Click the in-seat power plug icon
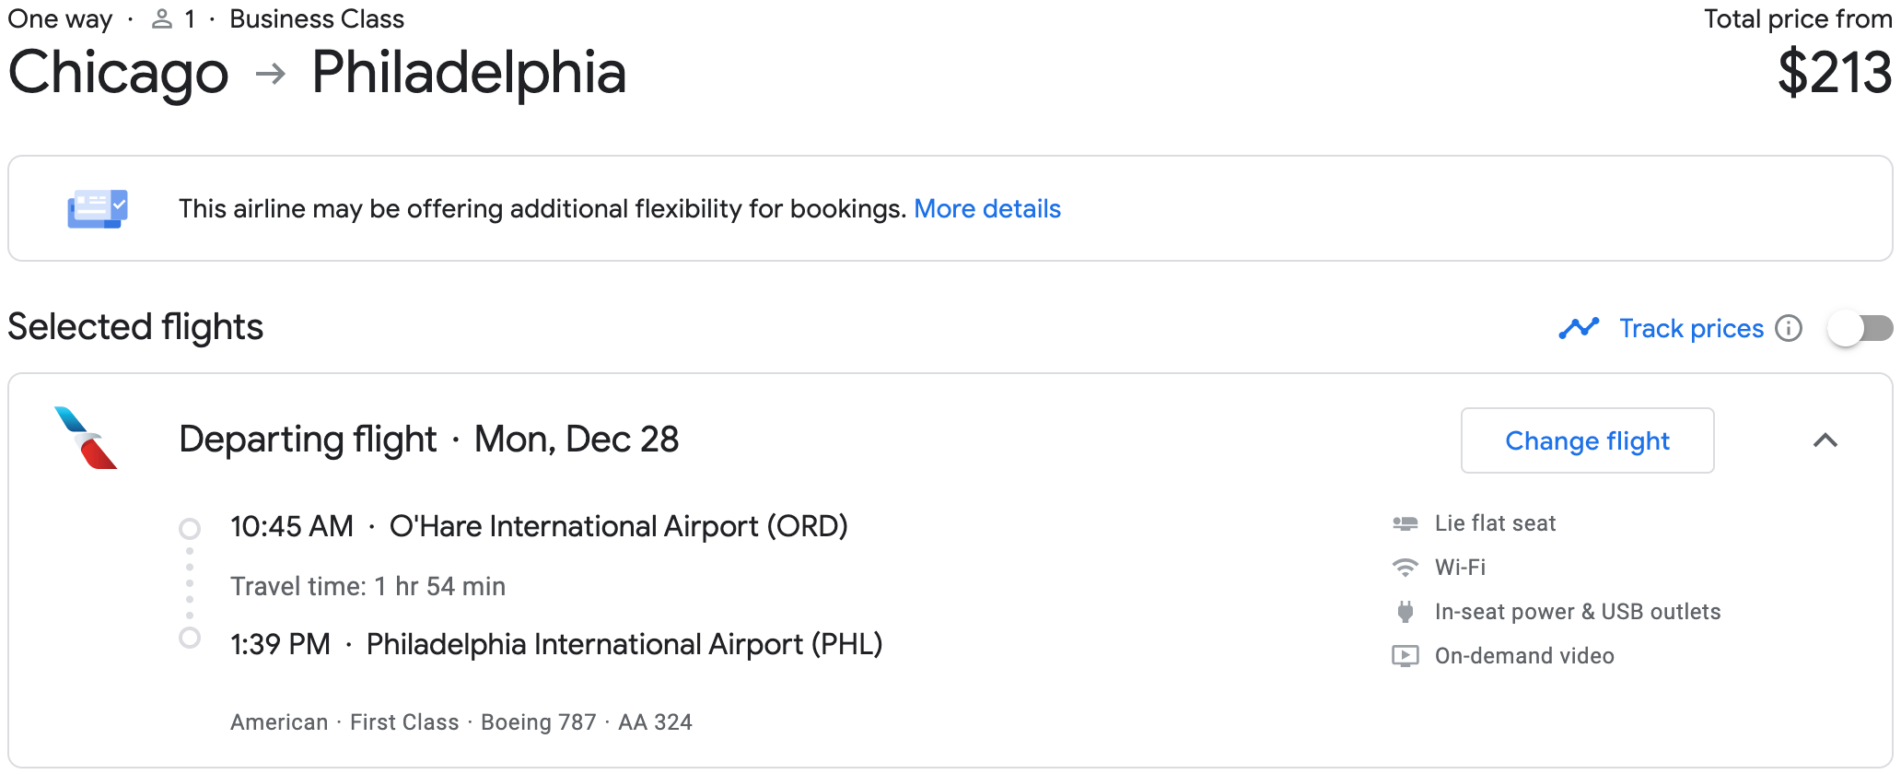The width and height of the screenshot is (1901, 774). 1405,612
